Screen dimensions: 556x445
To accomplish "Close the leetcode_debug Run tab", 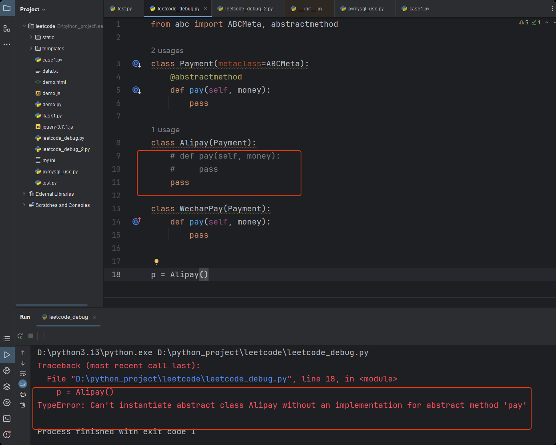I will point(94,317).
